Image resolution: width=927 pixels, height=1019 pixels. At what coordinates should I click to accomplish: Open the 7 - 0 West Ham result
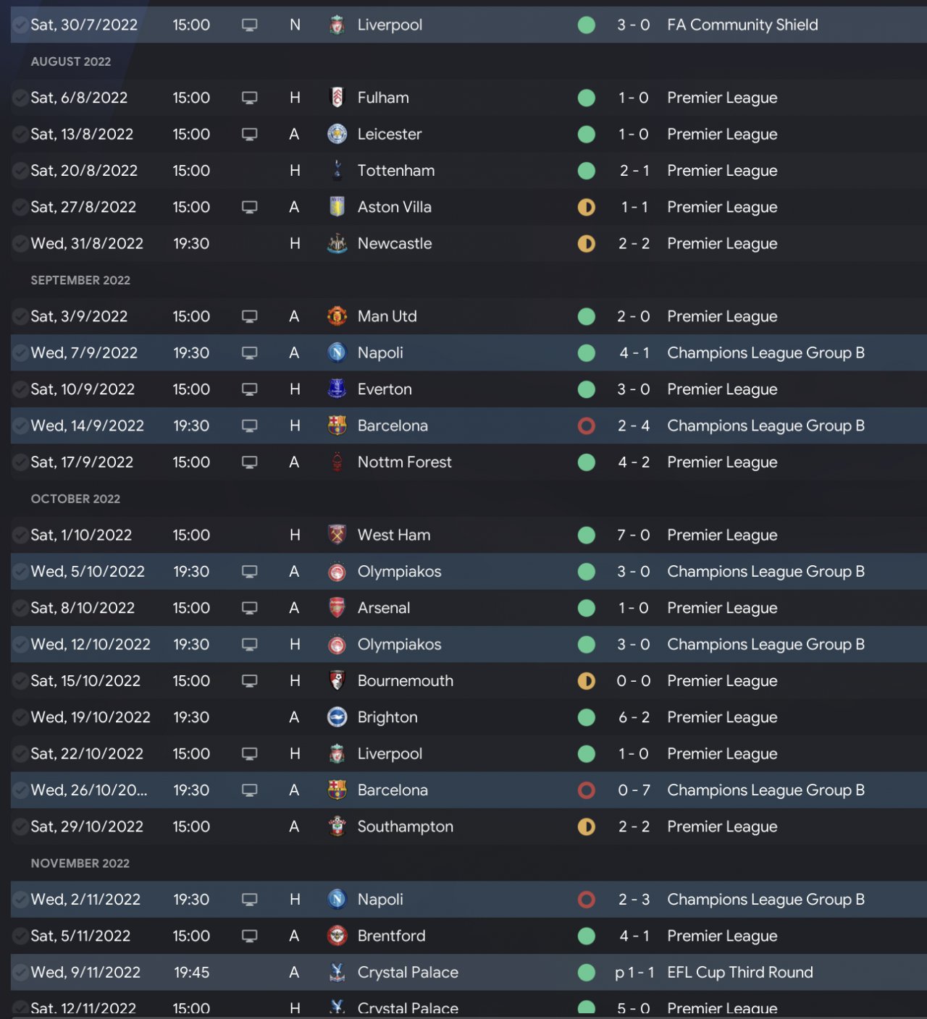pos(633,535)
